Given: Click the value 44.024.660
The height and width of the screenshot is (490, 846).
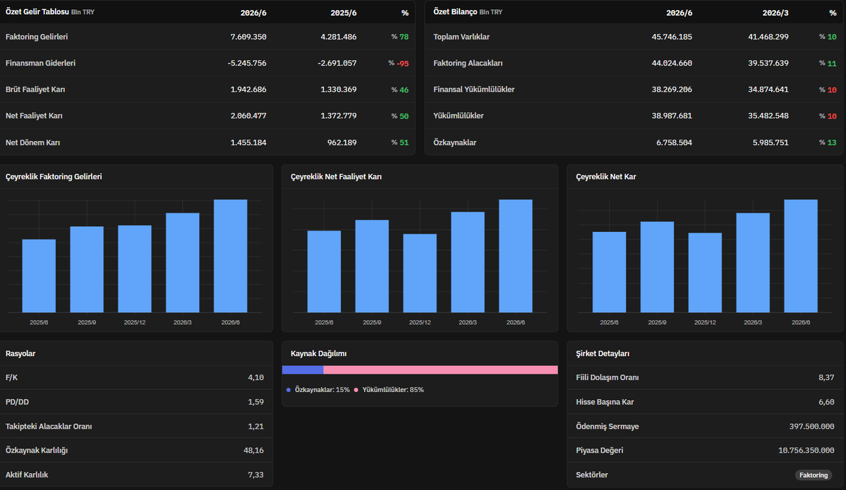Looking at the screenshot, I should [672, 63].
